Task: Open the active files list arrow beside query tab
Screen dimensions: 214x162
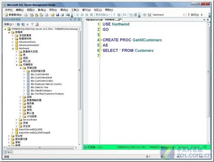Action: click(x=204, y=20)
